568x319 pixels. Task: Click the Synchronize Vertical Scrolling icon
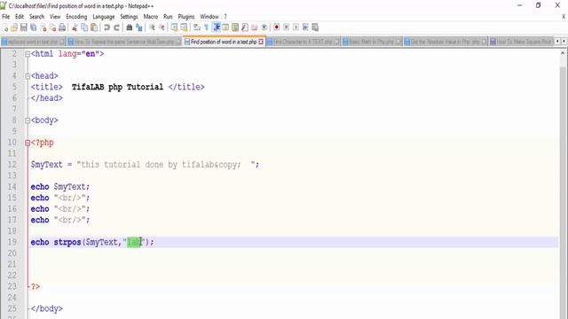(x=174, y=27)
